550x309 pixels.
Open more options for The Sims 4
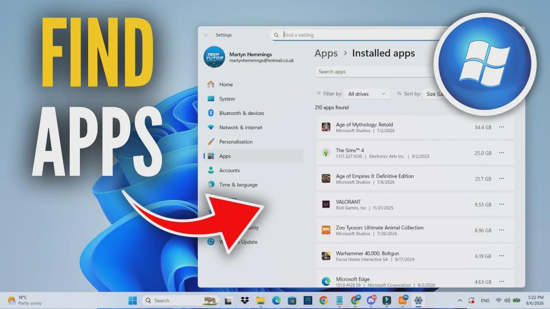[501, 153]
